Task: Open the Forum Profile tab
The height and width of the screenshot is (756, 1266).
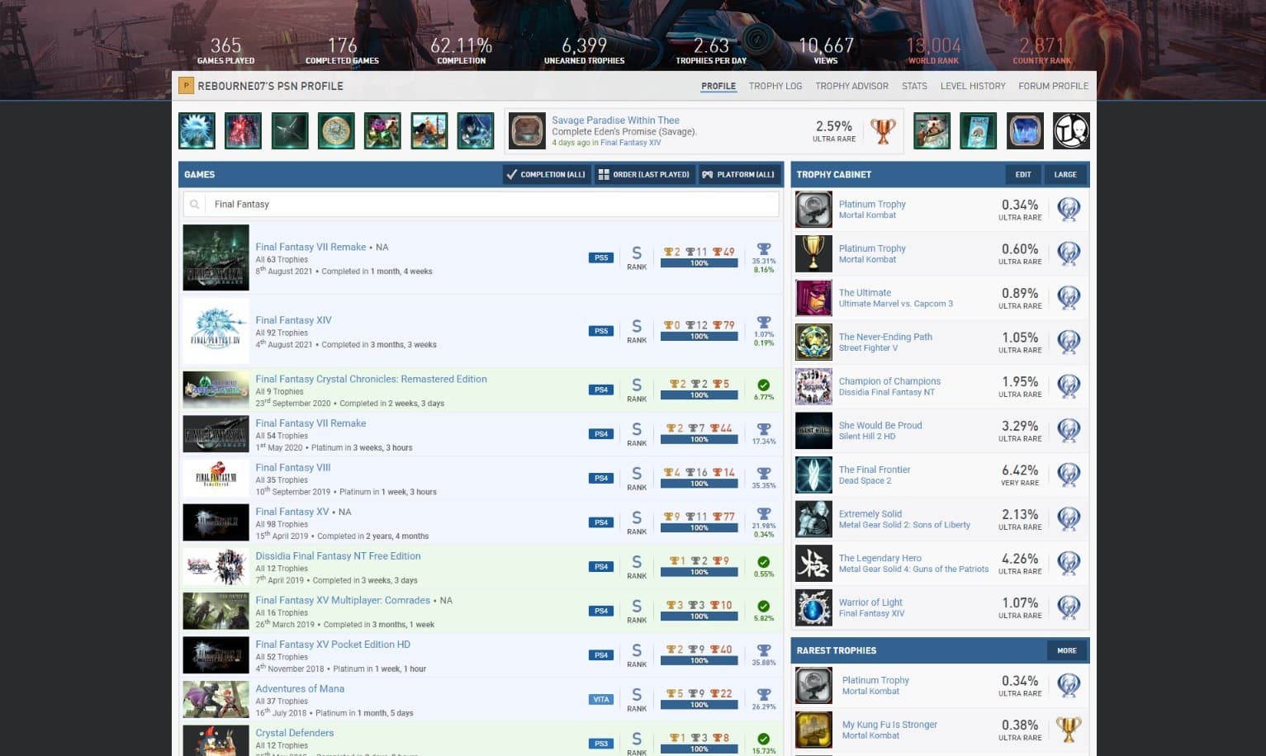Action: click(1053, 86)
